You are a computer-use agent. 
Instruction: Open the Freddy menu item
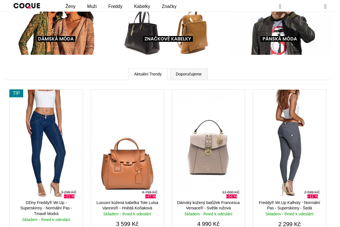tap(115, 6)
